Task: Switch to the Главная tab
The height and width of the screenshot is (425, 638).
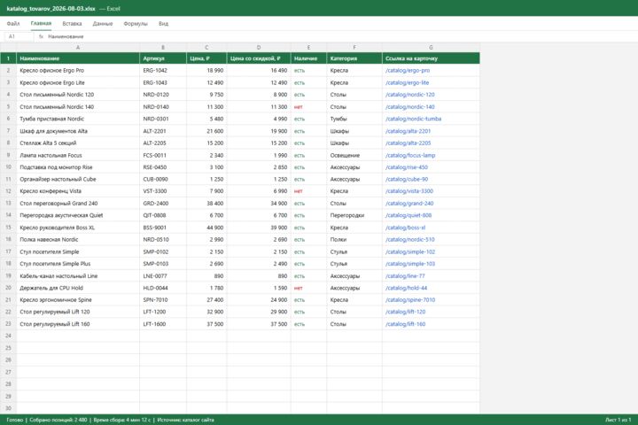Action: pos(41,23)
